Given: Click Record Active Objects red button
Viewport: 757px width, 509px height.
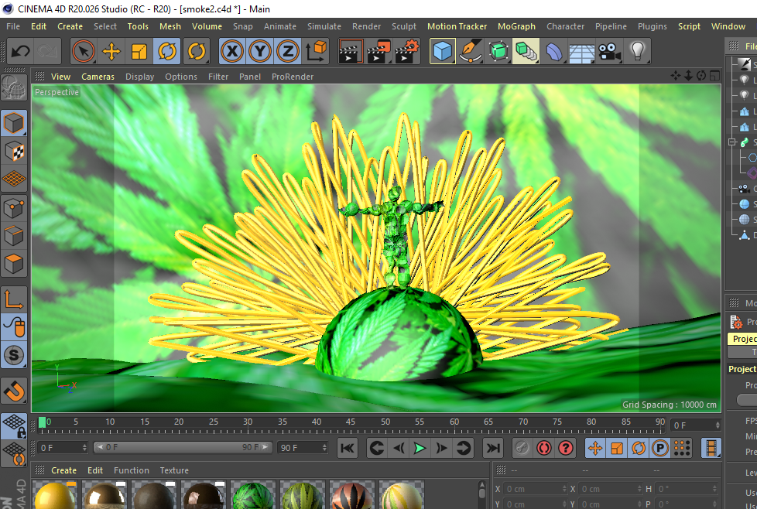Looking at the screenshot, I should click(544, 448).
